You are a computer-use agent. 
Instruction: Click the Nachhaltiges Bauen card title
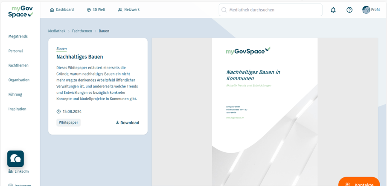click(x=79, y=57)
